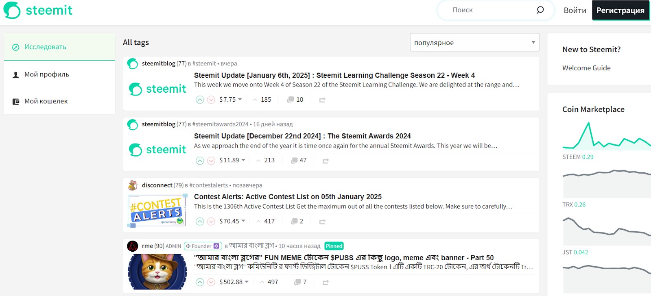Click the JST 0.042 price label
The width and height of the screenshot is (651, 296).
[x=575, y=252]
